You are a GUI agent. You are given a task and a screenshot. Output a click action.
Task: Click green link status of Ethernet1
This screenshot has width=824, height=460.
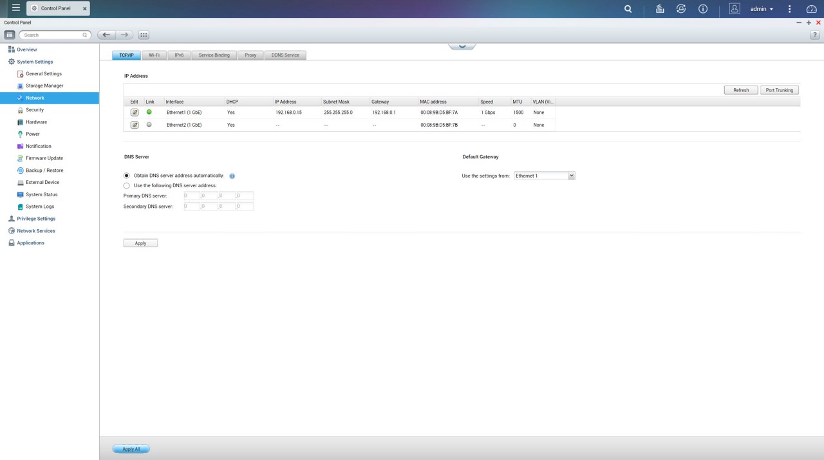[149, 112]
